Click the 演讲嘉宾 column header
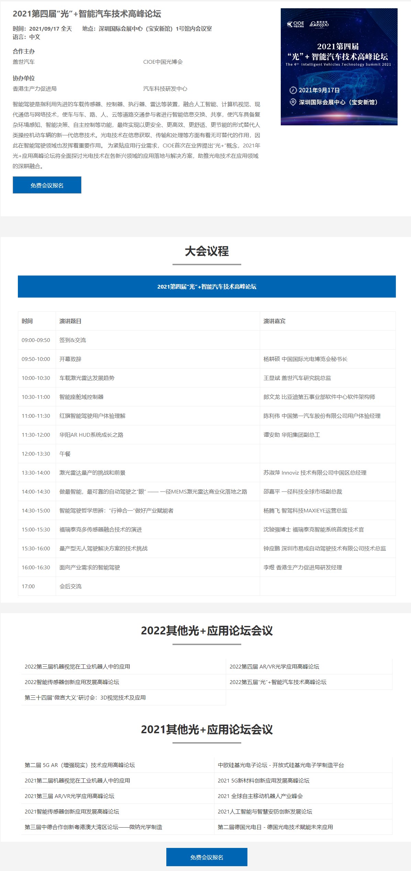 (275, 321)
